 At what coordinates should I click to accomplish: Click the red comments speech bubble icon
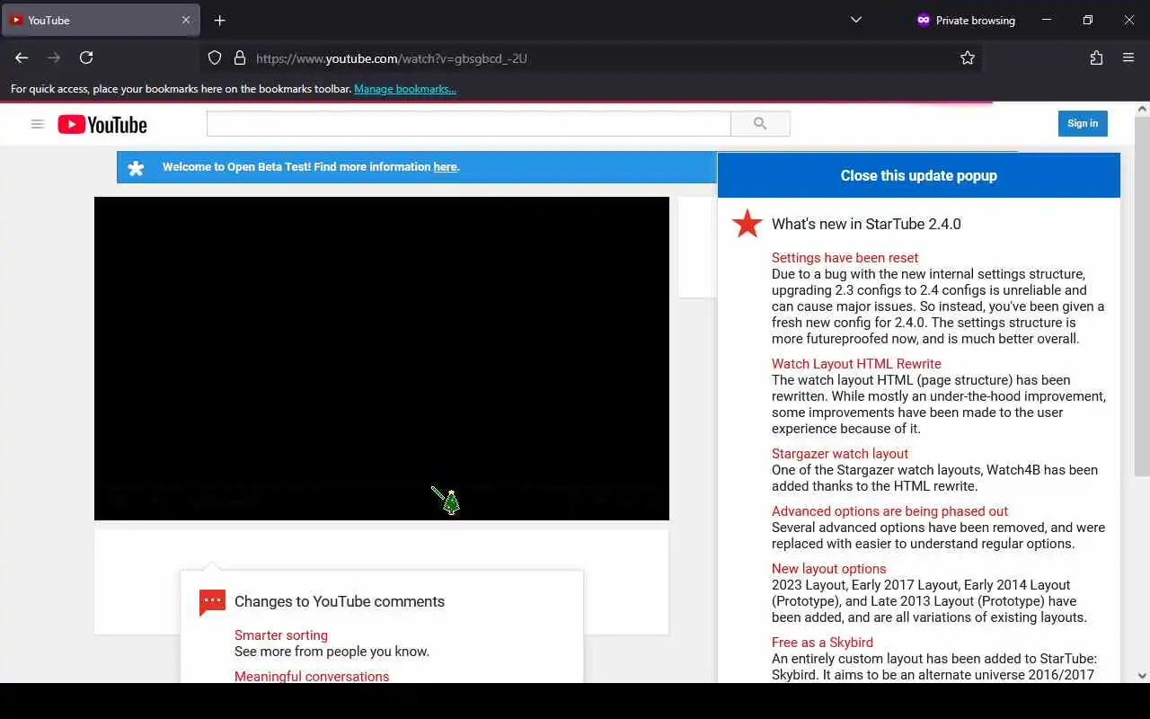(212, 602)
